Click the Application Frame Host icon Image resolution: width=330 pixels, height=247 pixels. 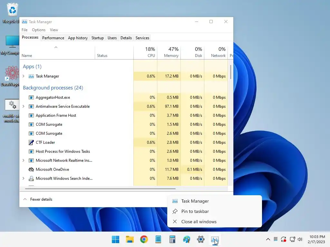(31, 115)
